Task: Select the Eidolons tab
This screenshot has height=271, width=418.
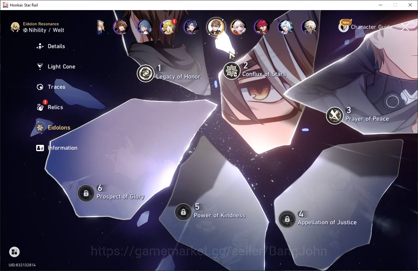Action: click(x=53, y=127)
